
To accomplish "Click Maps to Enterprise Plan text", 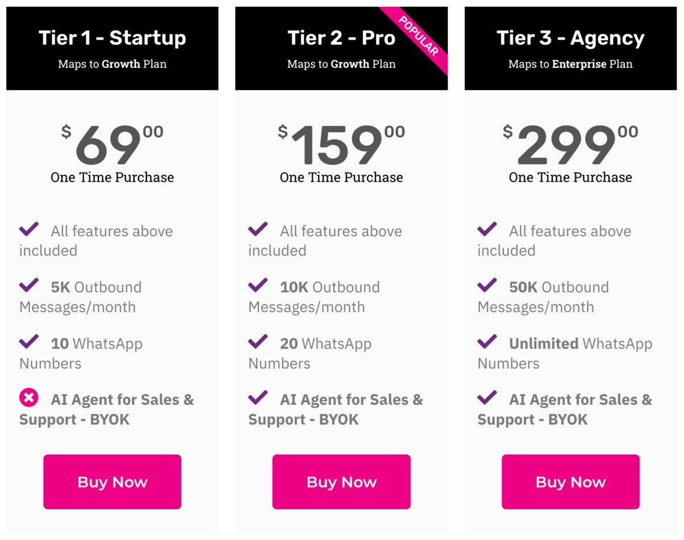I will (x=571, y=64).
